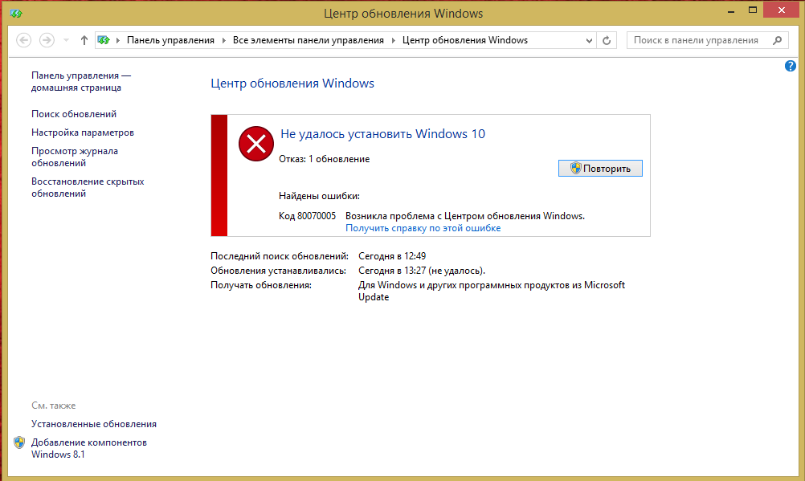Image resolution: width=805 pixels, height=481 pixels.
Task: Click 'Сегодня в 12:49' last search time
Action: (392, 256)
